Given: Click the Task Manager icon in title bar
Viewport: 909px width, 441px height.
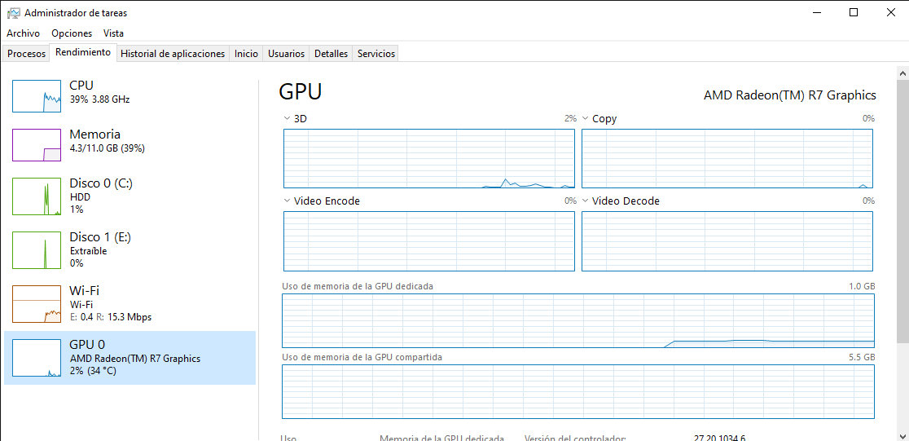Looking at the screenshot, I should [x=14, y=13].
